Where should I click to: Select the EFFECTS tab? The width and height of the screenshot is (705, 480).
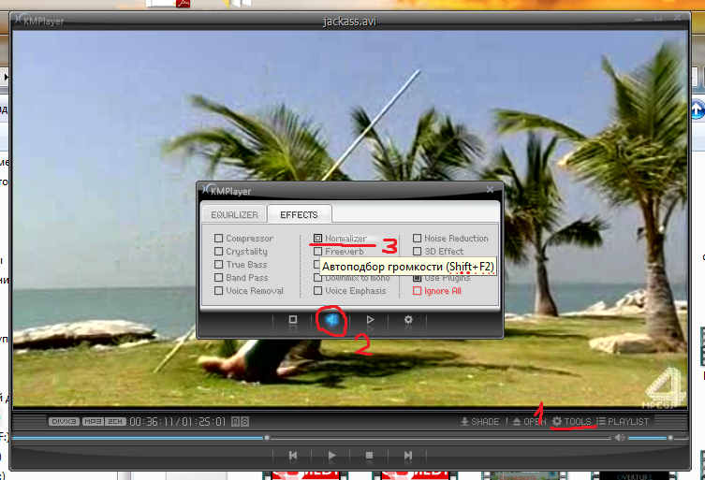pos(299,215)
